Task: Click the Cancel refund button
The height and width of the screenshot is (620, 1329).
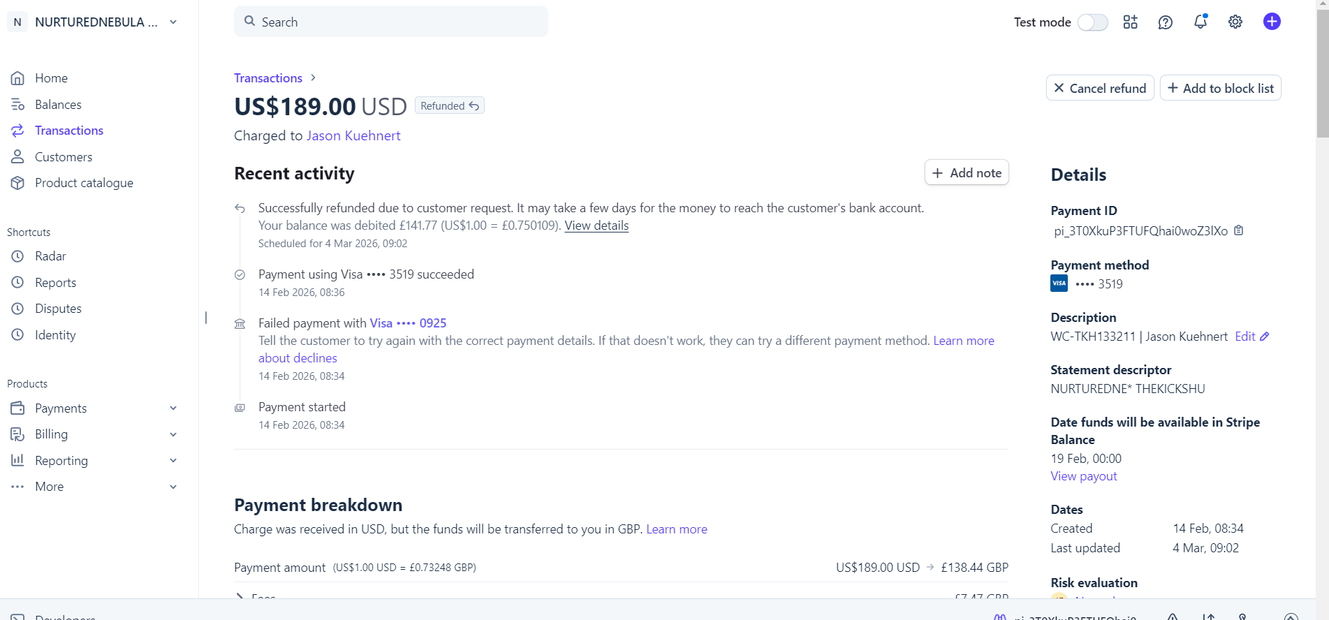Action: tap(1099, 88)
